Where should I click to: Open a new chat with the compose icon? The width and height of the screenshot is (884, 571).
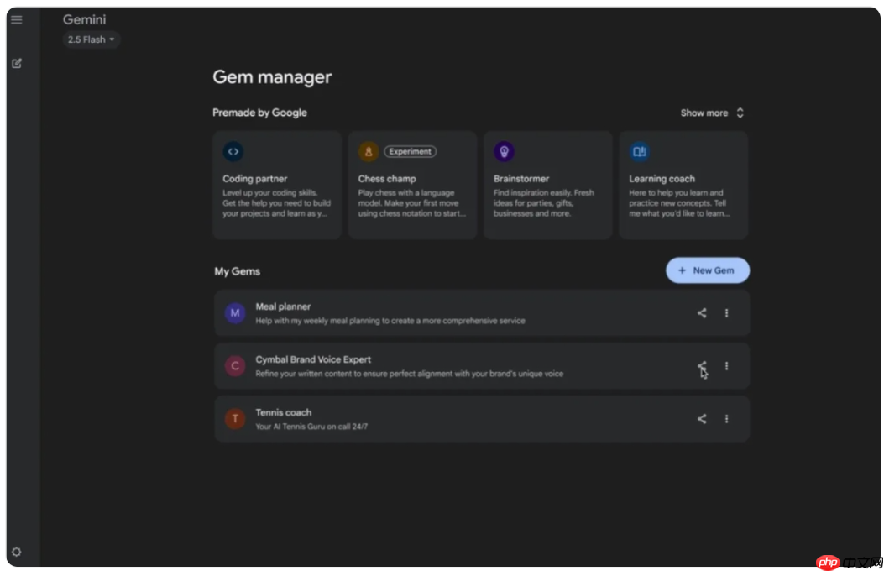pos(16,64)
